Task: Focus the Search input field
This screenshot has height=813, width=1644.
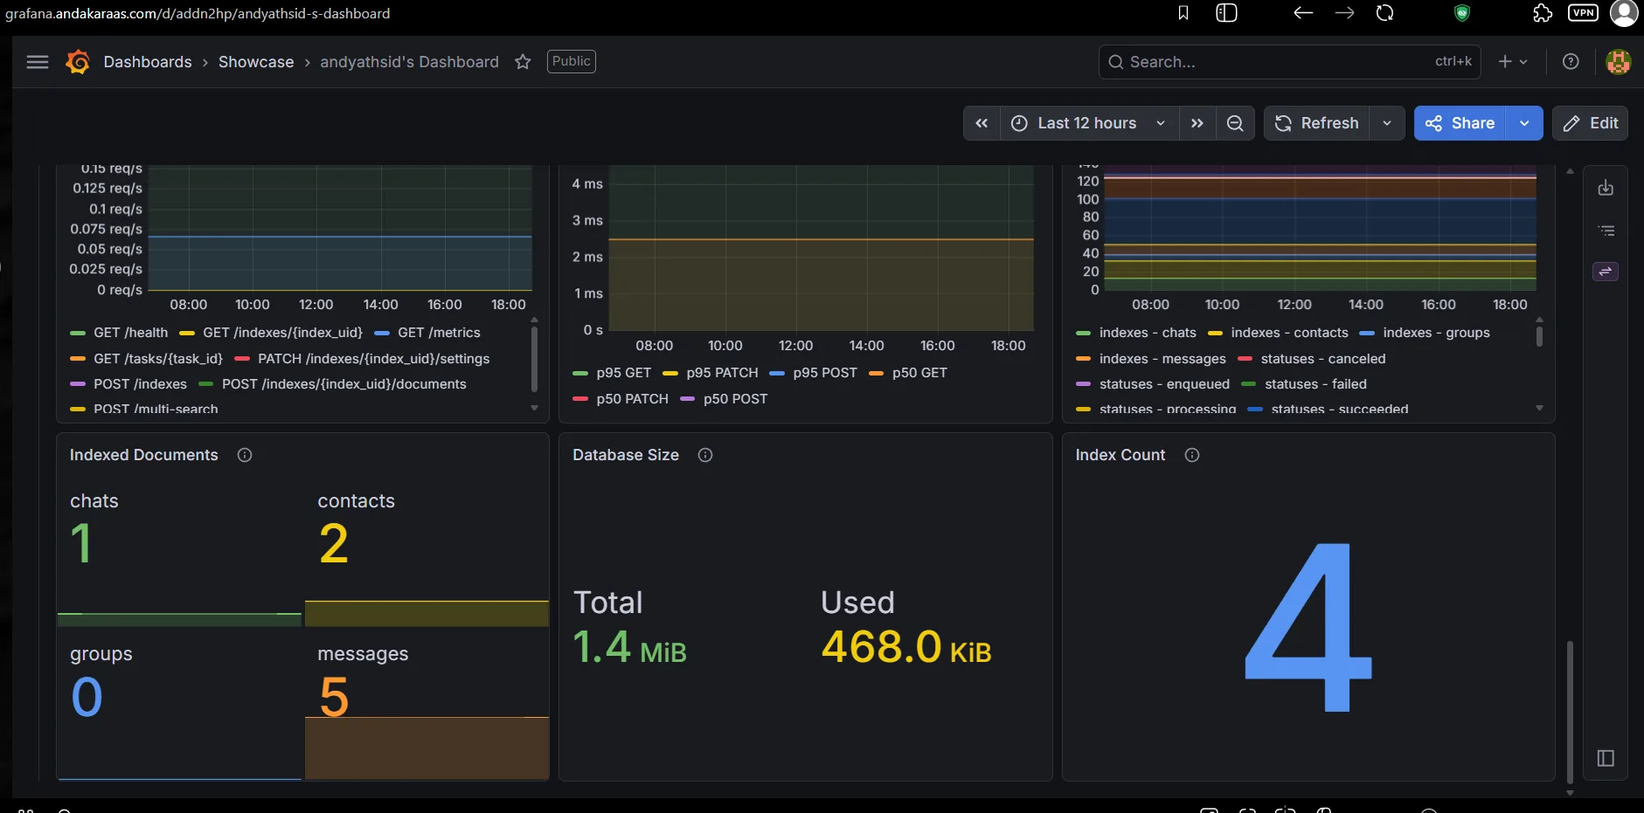Action: [x=1289, y=62]
